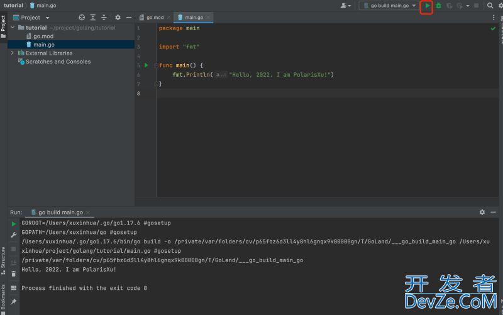Run 'go build main.go' from top toolbar

(x=427, y=6)
